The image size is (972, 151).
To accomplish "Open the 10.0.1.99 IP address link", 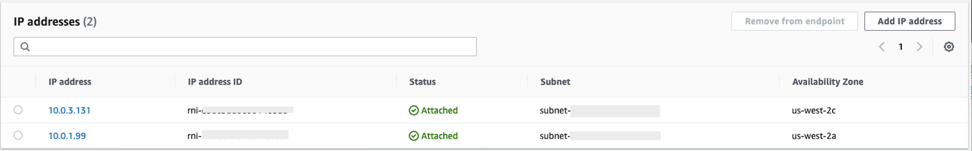I will [x=67, y=136].
